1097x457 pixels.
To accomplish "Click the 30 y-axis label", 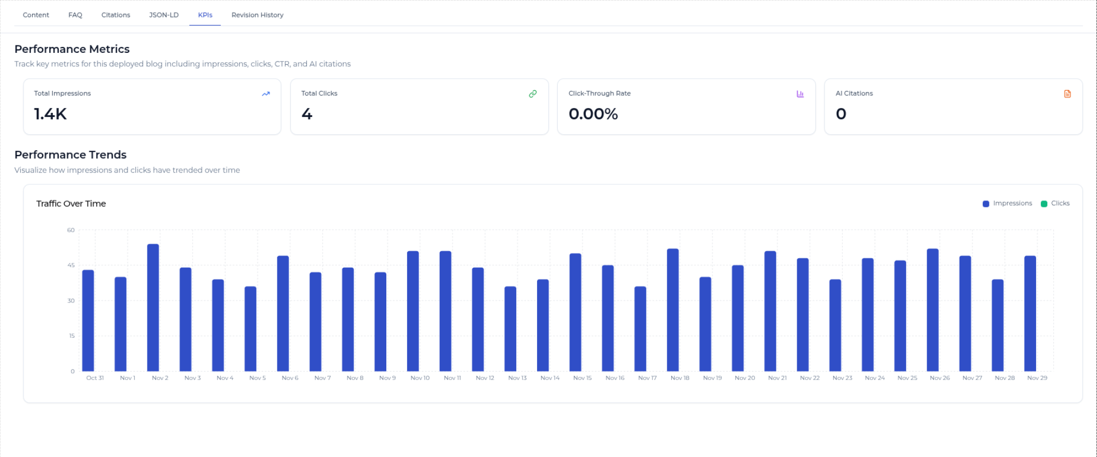I will coord(71,301).
